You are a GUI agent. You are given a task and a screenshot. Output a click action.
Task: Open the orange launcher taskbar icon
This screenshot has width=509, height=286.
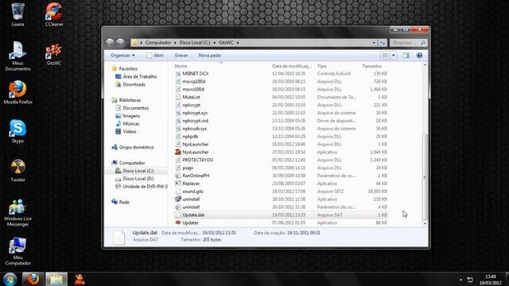[x=80, y=279]
